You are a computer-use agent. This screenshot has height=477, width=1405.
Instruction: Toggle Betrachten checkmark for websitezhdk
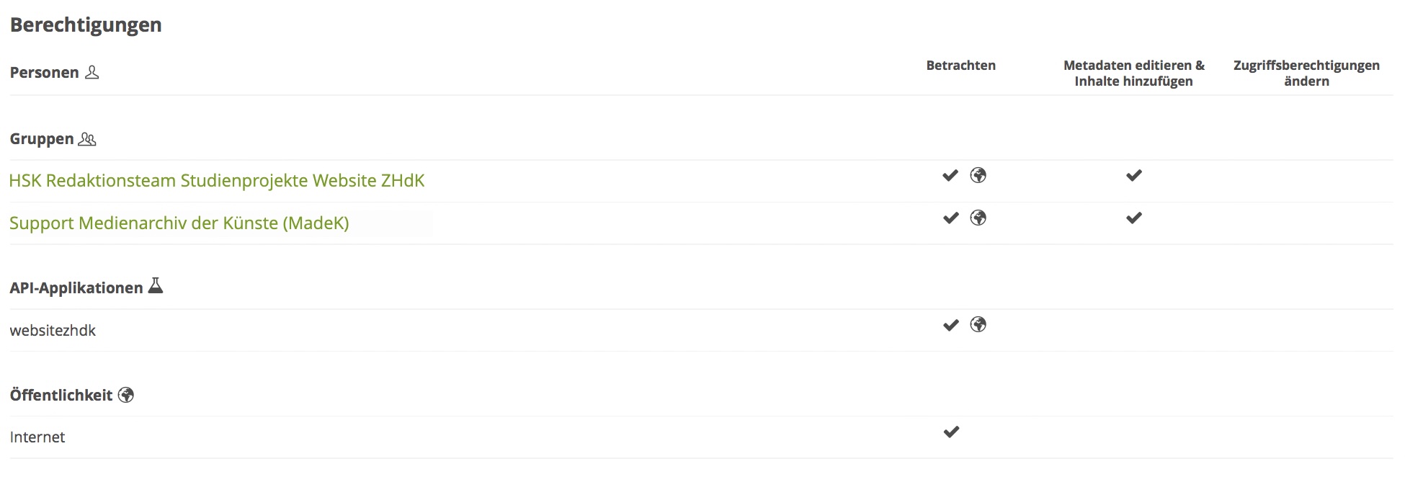(x=950, y=325)
